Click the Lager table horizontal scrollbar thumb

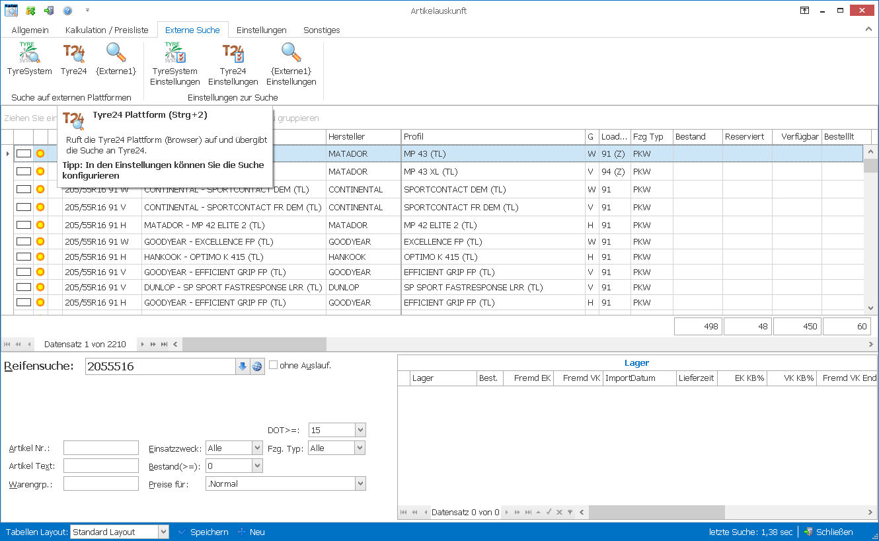(657, 513)
